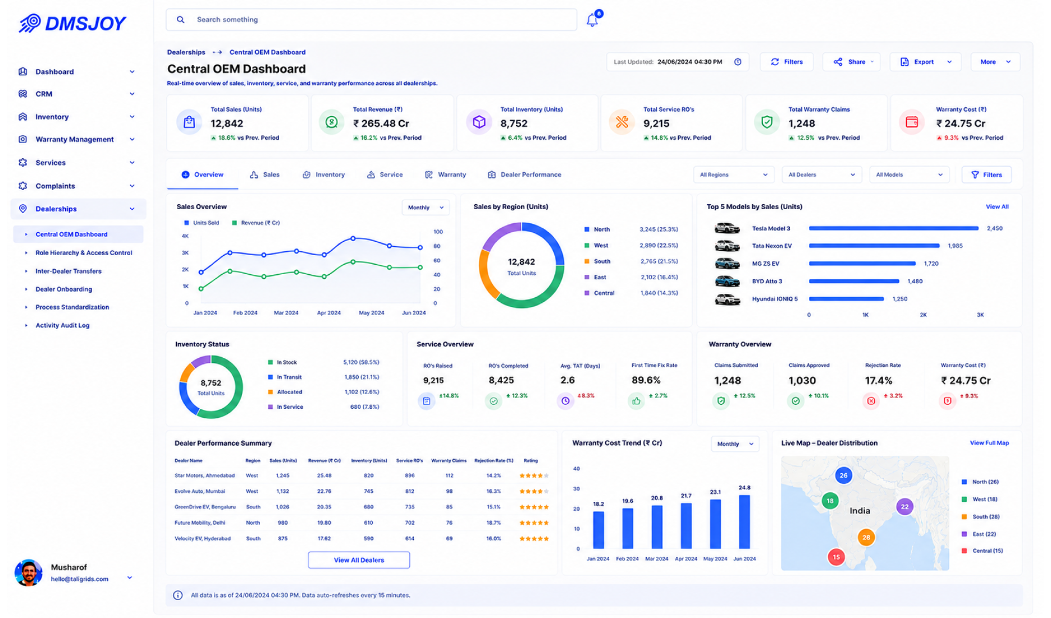The height and width of the screenshot is (618, 1051).
Task: Select Role Hierarchy & Access Control
Action: point(84,253)
